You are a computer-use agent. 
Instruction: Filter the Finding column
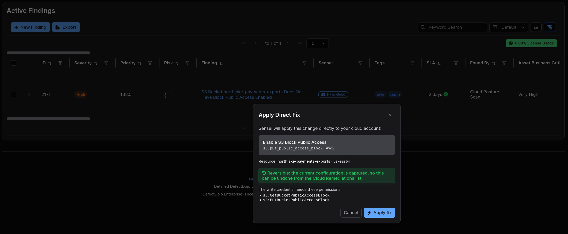(304, 63)
